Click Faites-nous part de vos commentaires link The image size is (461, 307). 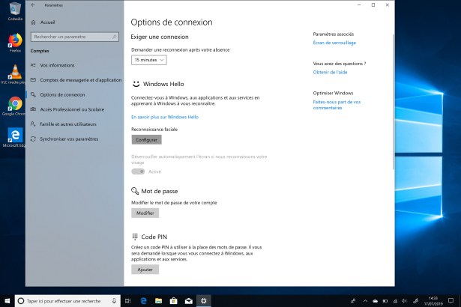point(337,105)
